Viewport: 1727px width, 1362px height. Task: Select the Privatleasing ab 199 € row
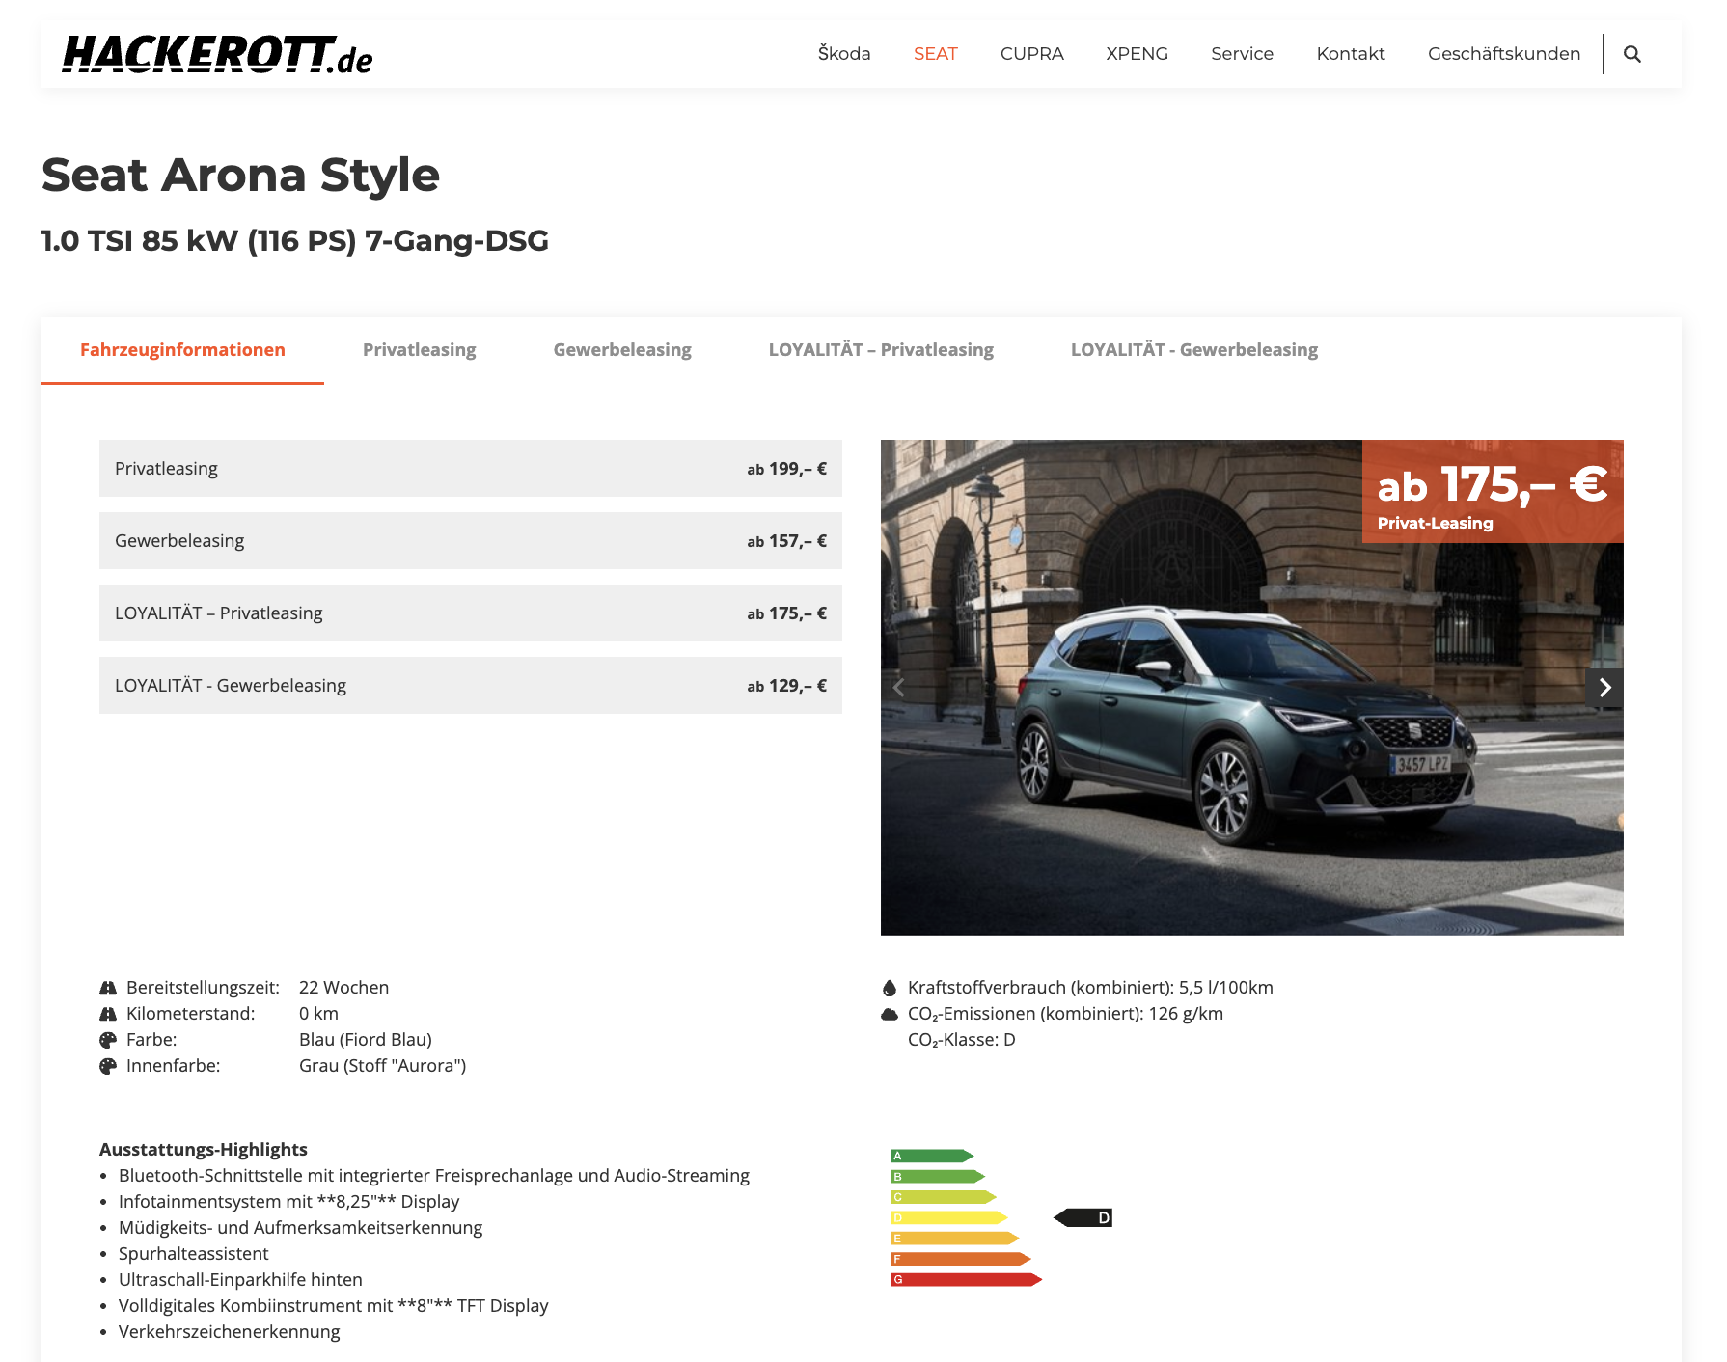coord(470,469)
